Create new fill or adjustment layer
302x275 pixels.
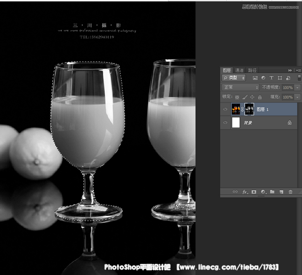tap(263, 192)
